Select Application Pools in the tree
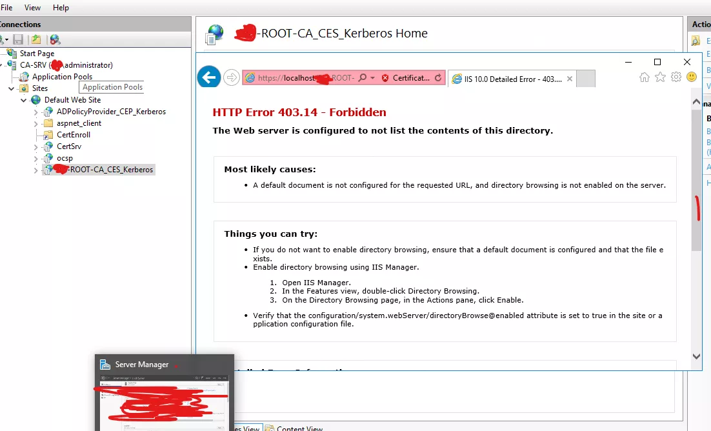This screenshot has height=431, width=711. tap(62, 77)
